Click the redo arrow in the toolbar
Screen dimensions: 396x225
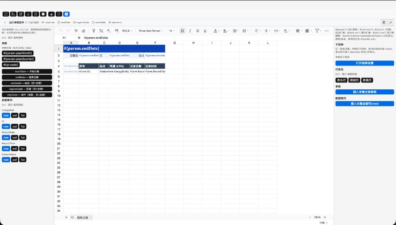point(68,31)
